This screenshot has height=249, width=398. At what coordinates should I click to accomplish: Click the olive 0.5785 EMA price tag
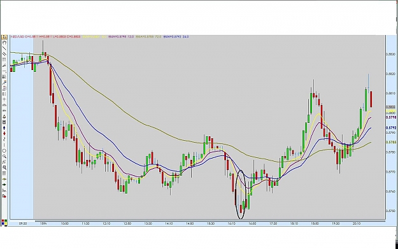coord(391,142)
